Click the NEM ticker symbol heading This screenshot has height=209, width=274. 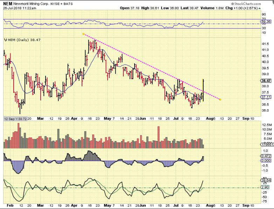pos(8,4)
